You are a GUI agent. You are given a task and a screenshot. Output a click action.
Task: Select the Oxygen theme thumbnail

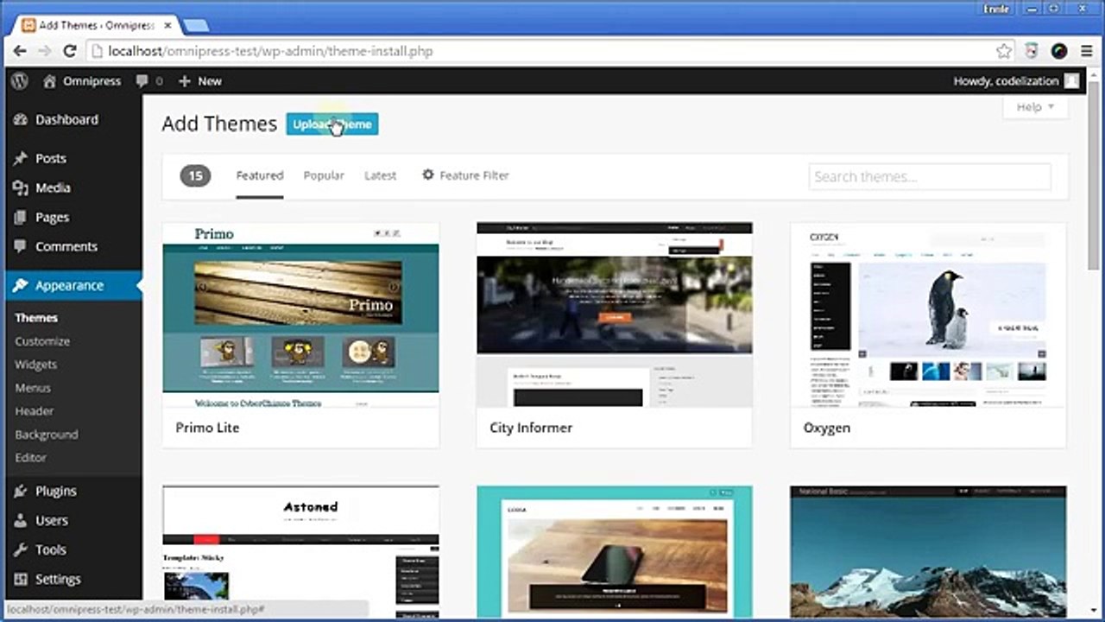(x=928, y=314)
